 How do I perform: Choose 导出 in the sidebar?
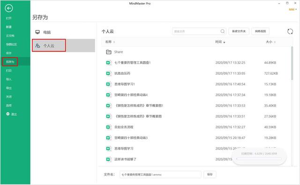[x=8, y=88]
